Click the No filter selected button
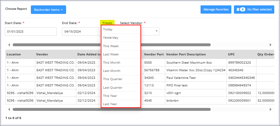Viewport: 280px width, 126px height. pos(254,9)
